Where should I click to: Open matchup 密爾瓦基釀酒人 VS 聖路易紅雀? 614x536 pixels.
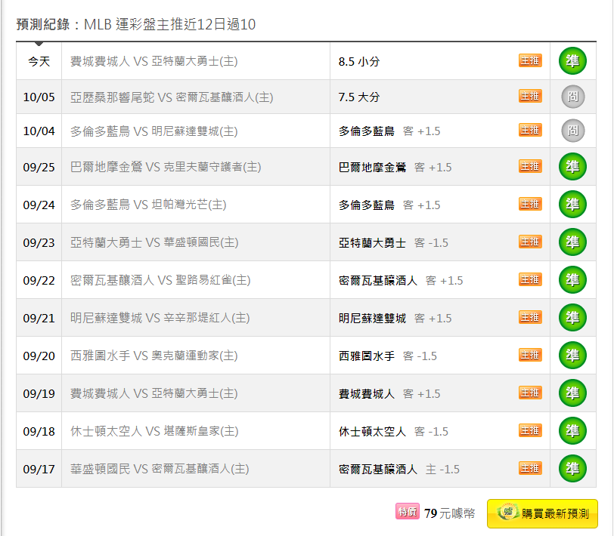click(160, 280)
